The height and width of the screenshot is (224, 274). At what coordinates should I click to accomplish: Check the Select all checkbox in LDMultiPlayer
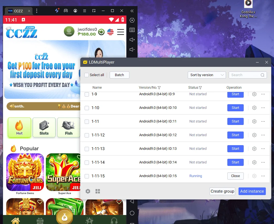coord(87,75)
